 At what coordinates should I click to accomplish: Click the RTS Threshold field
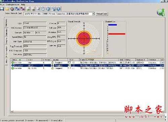[x=35, y=51]
